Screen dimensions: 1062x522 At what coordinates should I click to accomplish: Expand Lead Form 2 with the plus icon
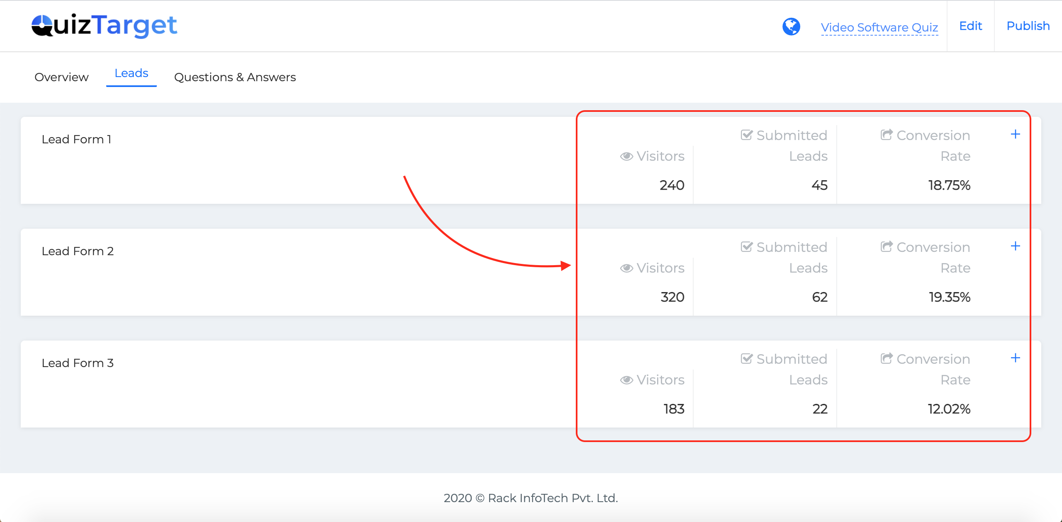[1016, 246]
